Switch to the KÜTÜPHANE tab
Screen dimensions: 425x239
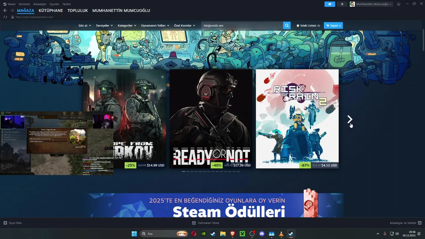tap(51, 11)
